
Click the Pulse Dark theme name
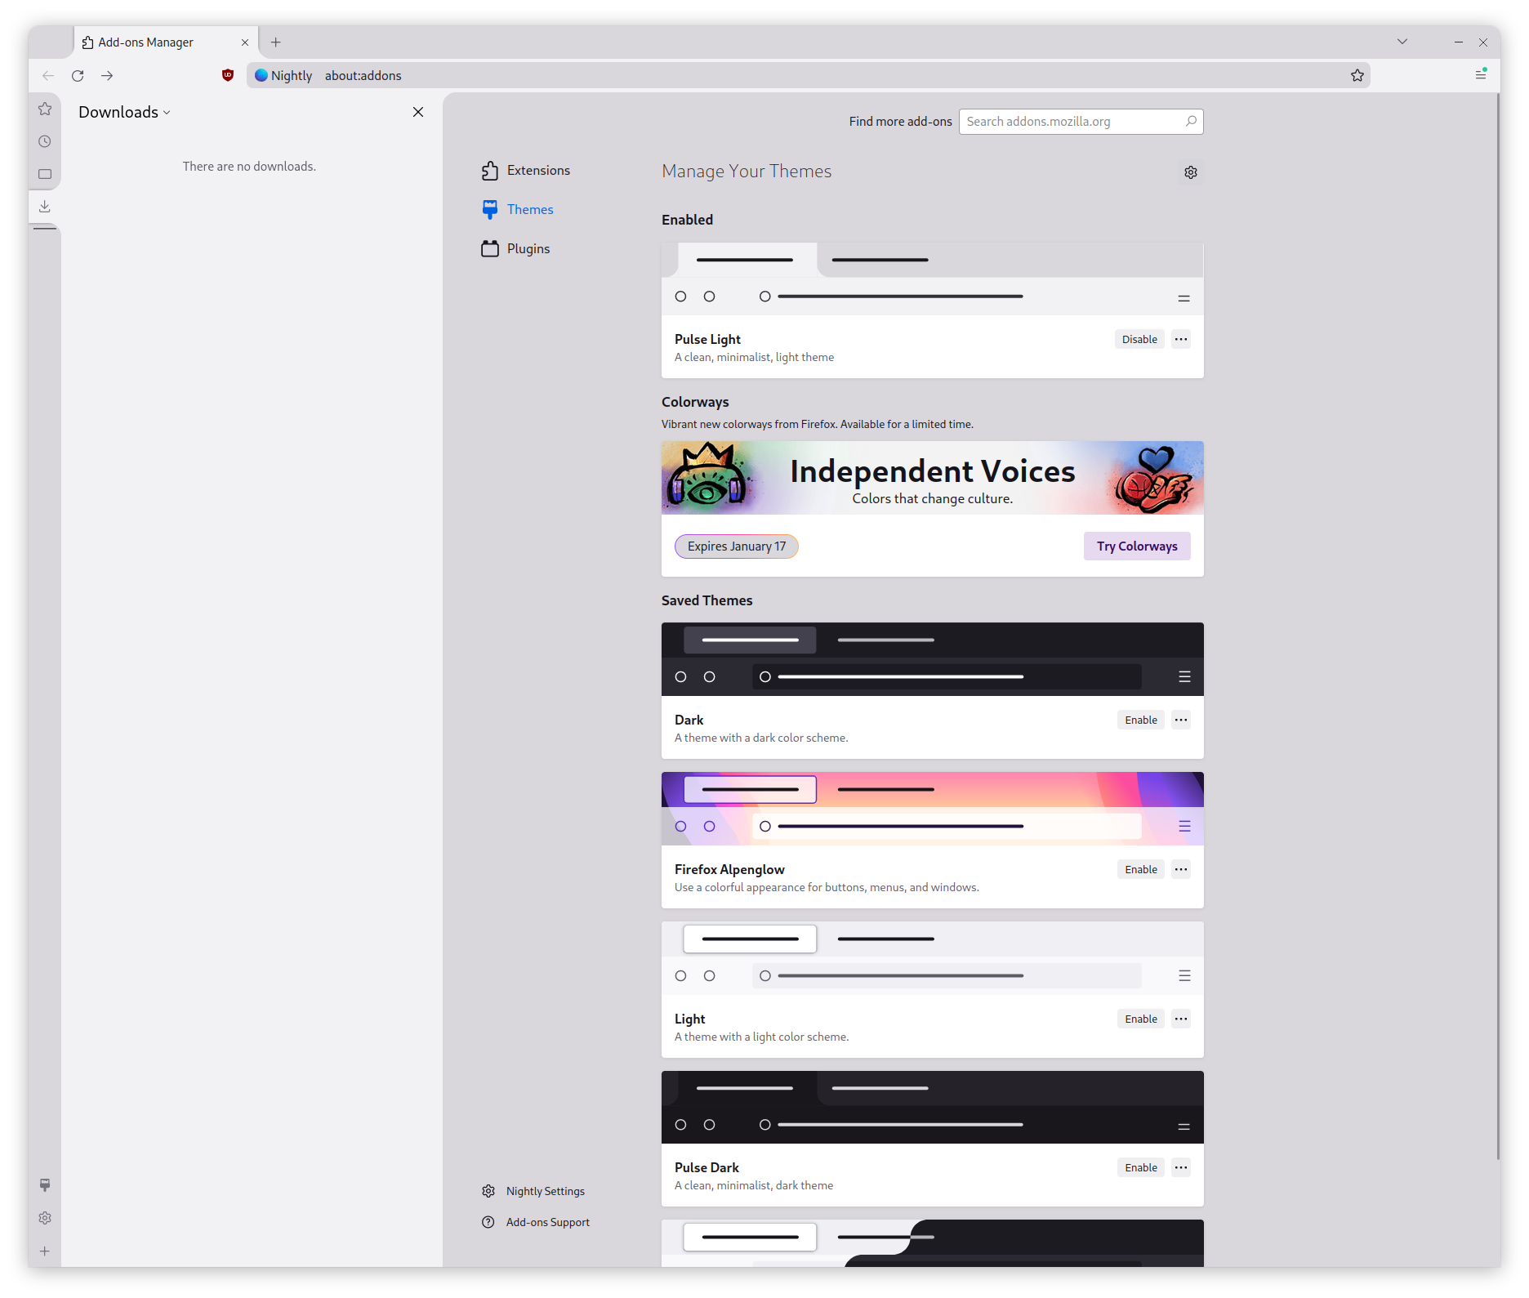[707, 1167]
